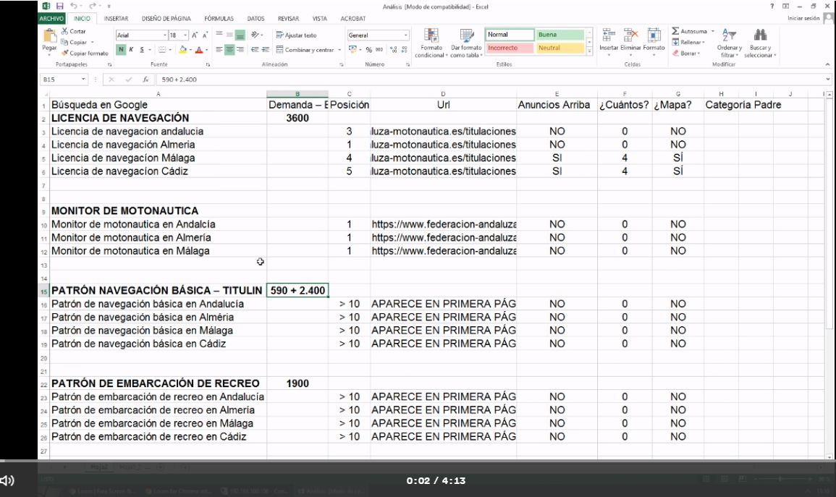Toggle italic K formatting button

click(130, 50)
